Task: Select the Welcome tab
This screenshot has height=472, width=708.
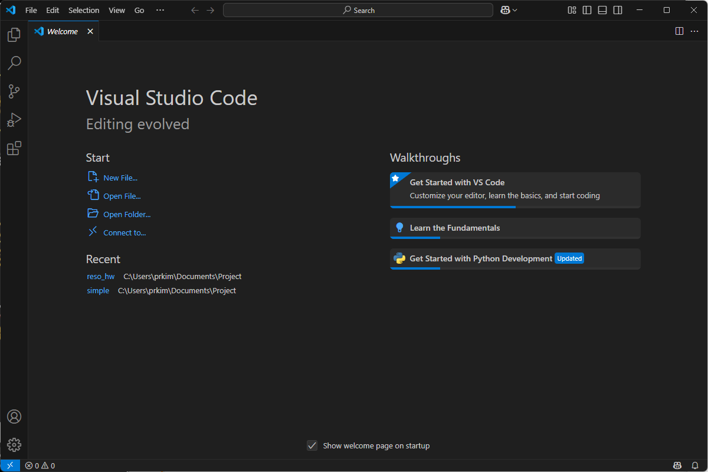Action: click(64, 31)
